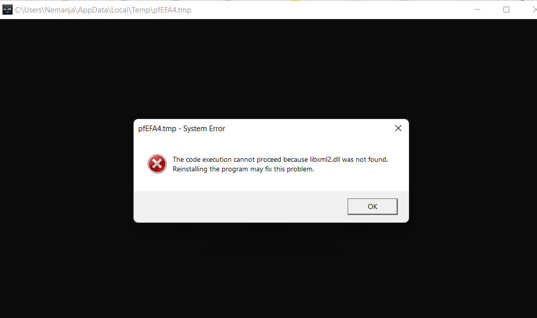Minimize the pfEFA4.tmp console window
Viewport: 537px width, 318px height.
[x=477, y=10]
